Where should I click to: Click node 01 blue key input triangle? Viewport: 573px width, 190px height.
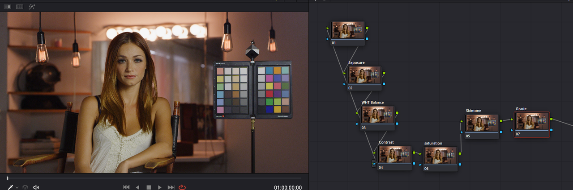[x=328, y=39]
